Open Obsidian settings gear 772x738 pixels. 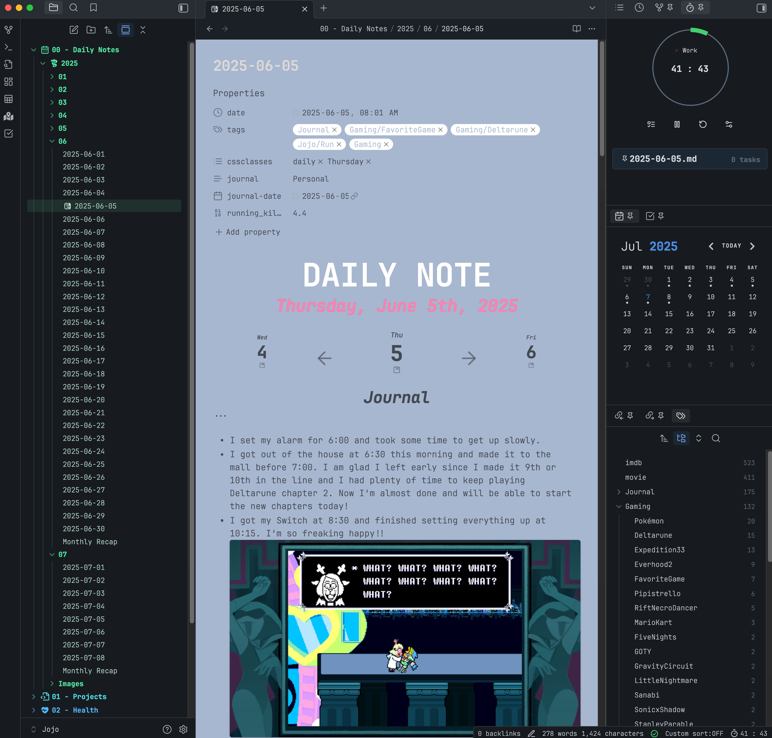[183, 729]
